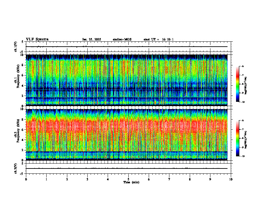Click the "-10" label on ch.2 color bar
Image resolution: width=260 pixels, height=201 pixels.
click(x=243, y=156)
